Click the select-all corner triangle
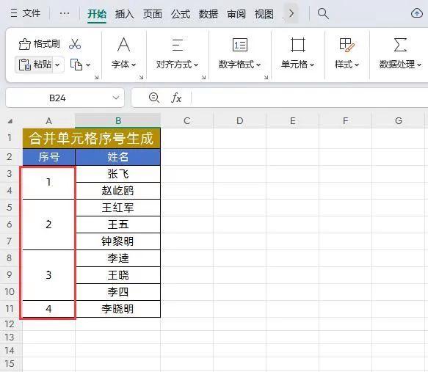Screen dimensions: 428x372 pyautogui.click(x=10, y=121)
